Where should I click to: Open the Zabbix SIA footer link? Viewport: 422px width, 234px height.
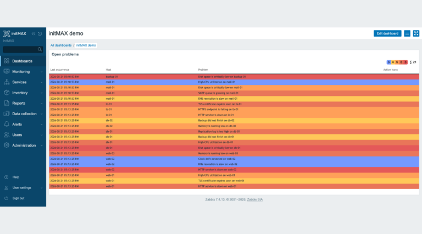(254, 199)
